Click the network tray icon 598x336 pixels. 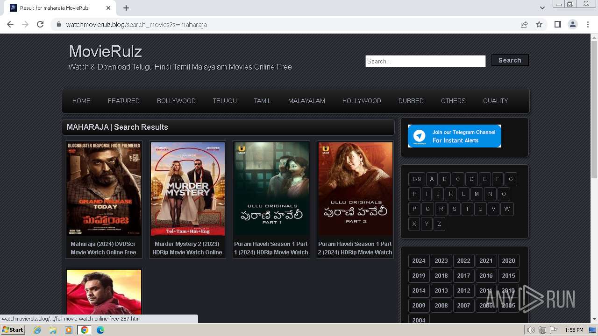tap(542, 330)
